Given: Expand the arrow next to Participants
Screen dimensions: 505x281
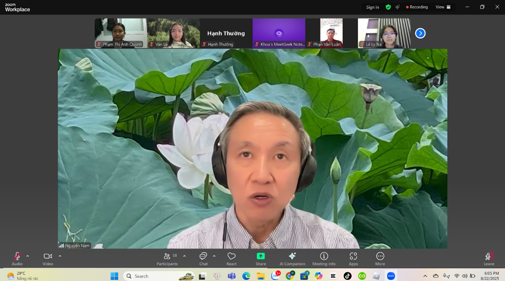Looking at the screenshot, I should point(184,256).
